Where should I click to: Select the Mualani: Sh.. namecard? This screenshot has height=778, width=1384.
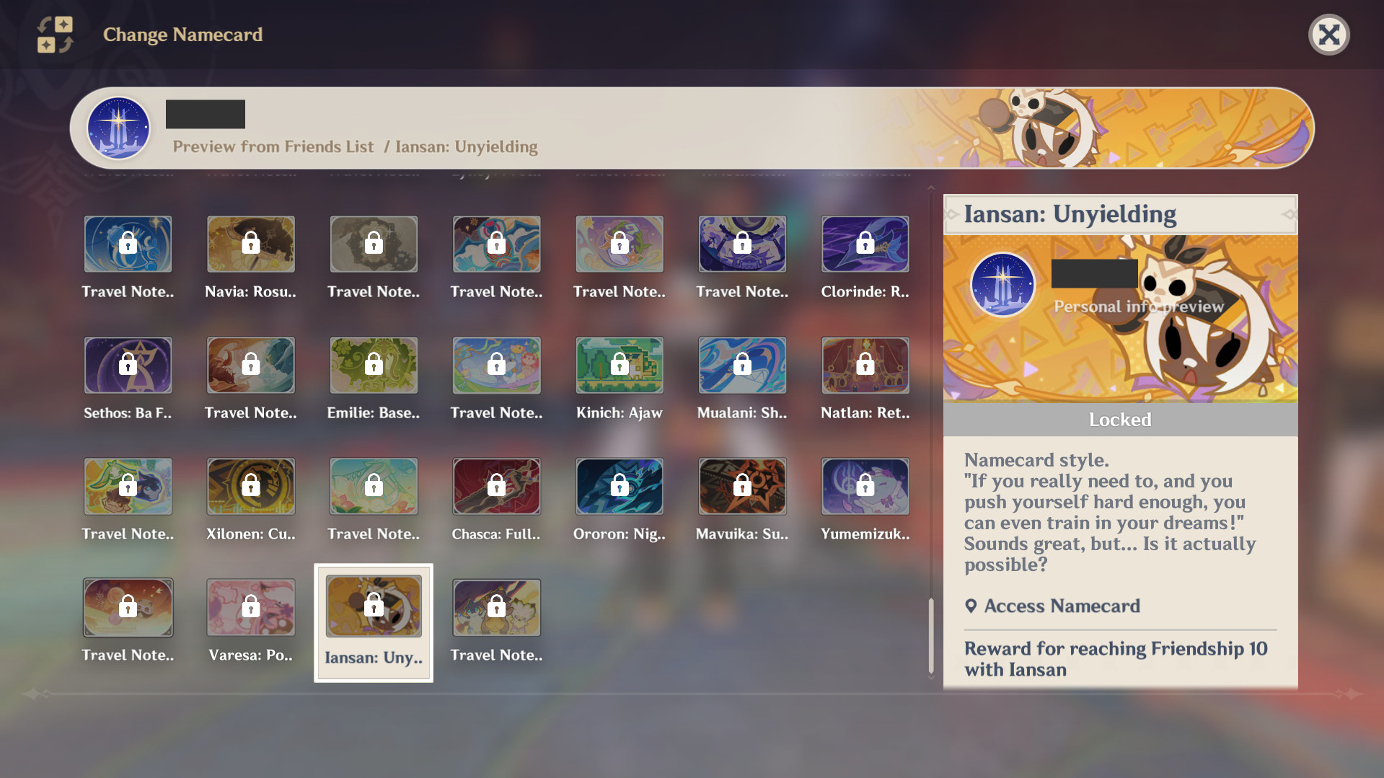(x=741, y=366)
